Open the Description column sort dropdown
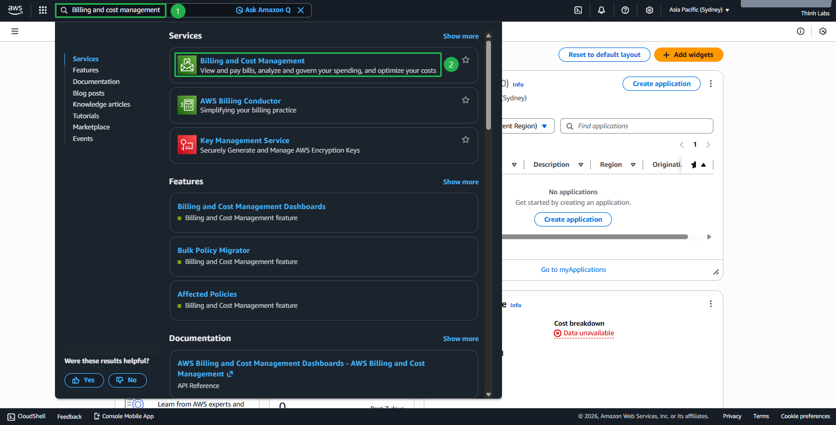 click(581, 165)
